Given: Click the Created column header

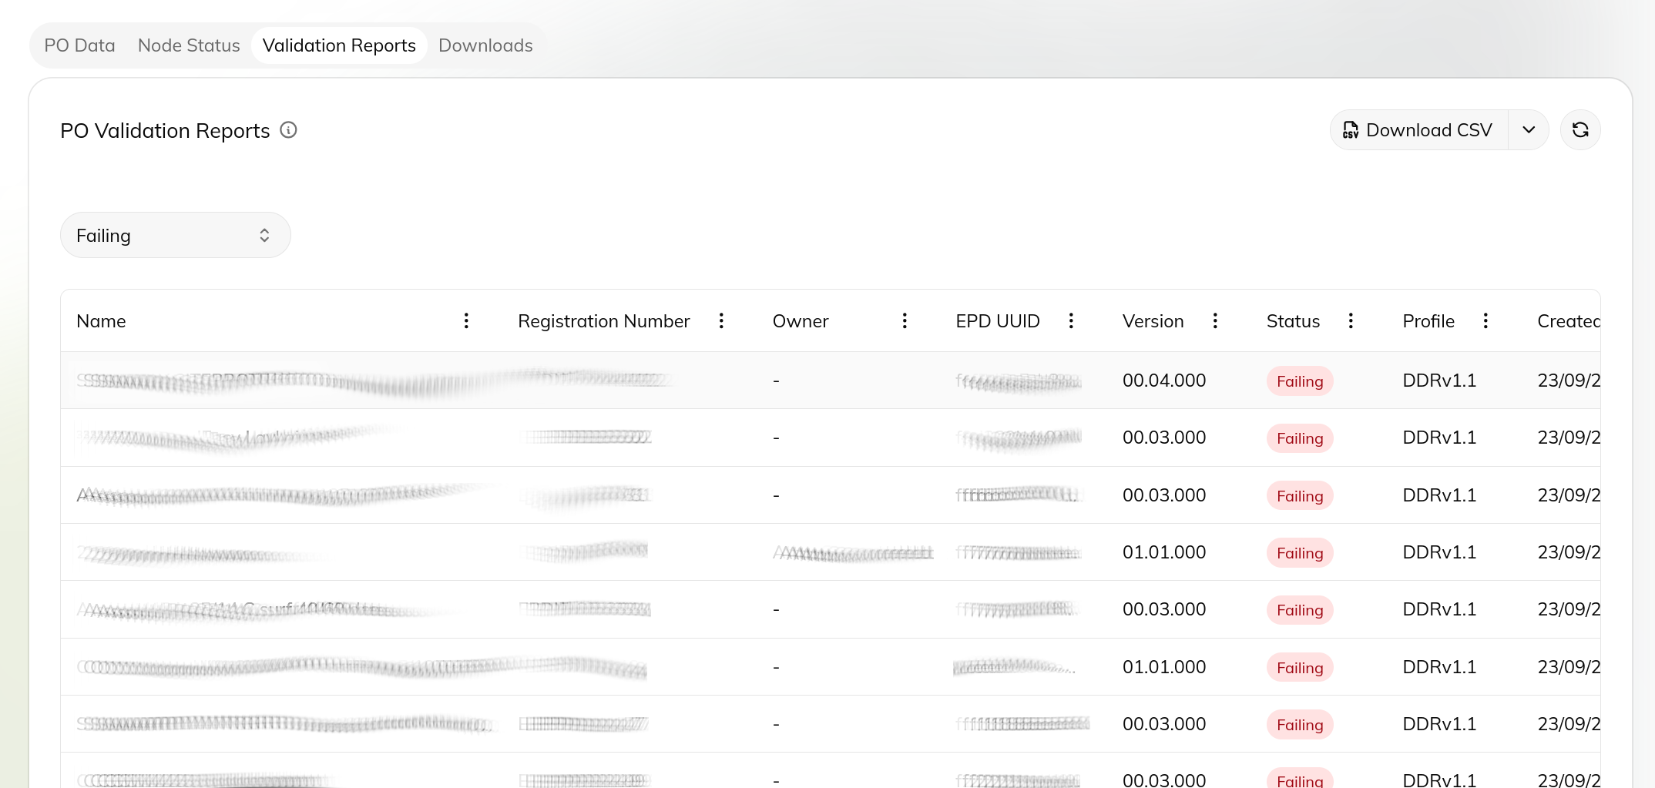Looking at the screenshot, I should tap(1569, 321).
